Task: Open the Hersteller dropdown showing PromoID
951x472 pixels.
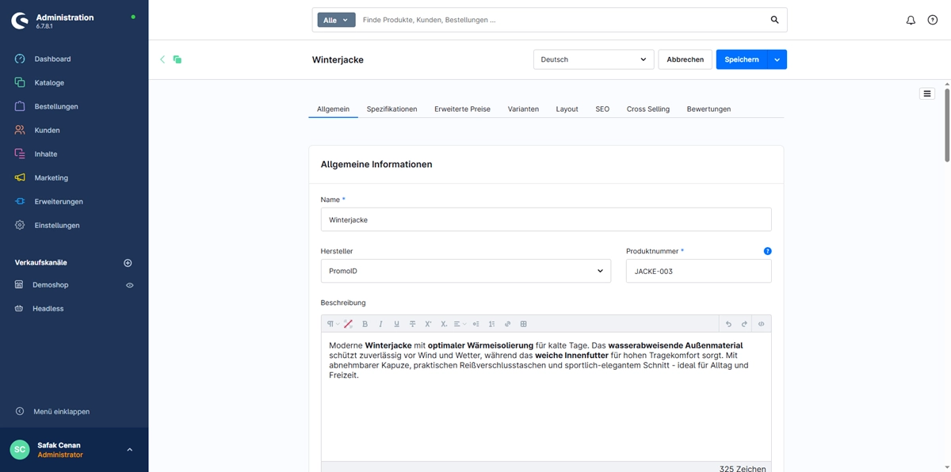Action: click(465, 270)
